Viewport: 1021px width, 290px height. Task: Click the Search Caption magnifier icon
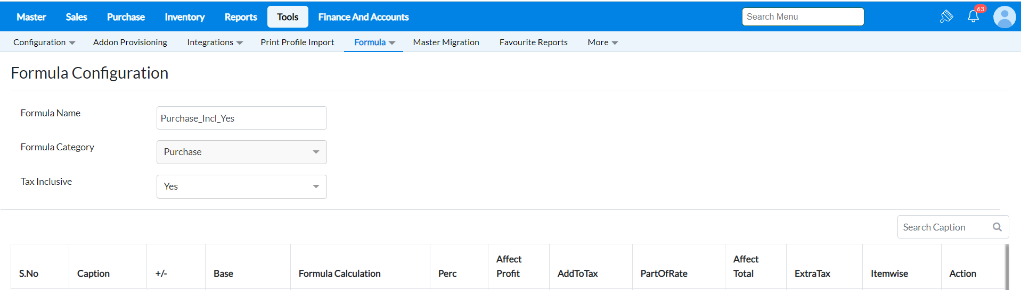point(997,227)
